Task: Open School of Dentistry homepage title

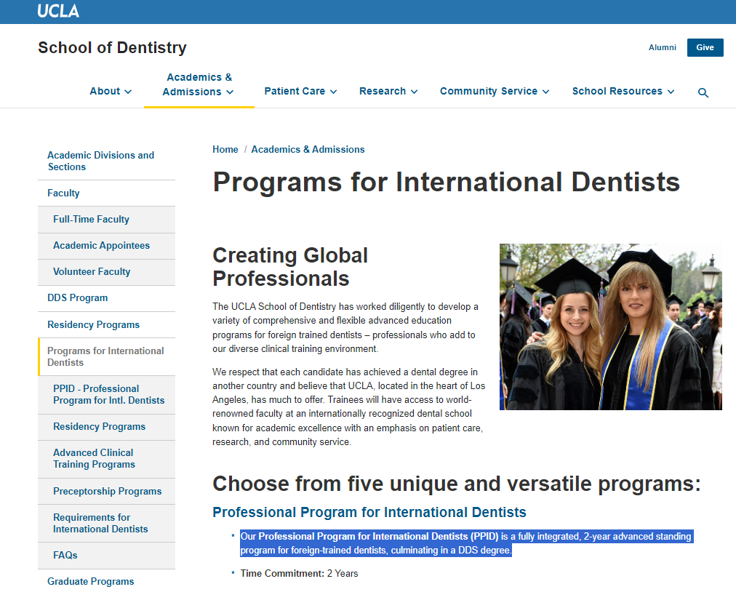Action: pyautogui.click(x=112, y=48)
